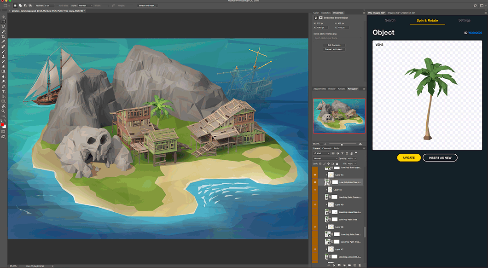The width and height of the screenshot is (488, 268).
Task: Open the layer Kind filter dropdown
Action: click(321, 153)
